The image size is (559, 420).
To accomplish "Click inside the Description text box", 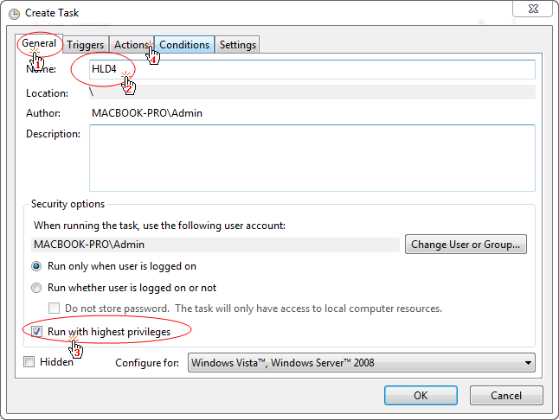I will click(x=312, y=158).
